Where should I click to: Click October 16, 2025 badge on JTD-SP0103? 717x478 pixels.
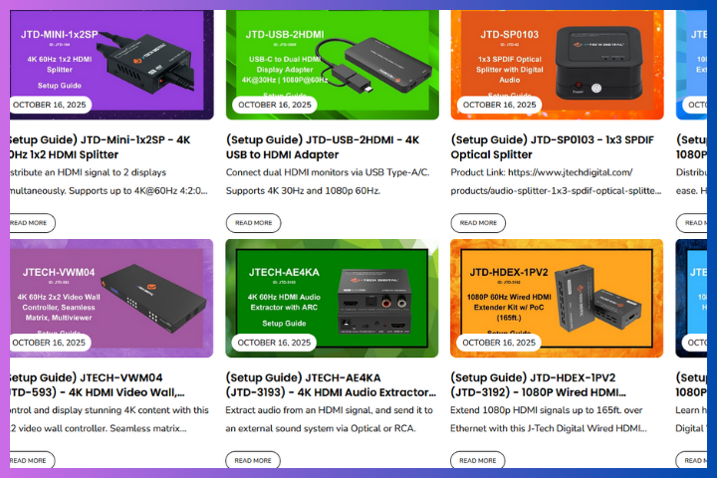click(x=499, y=105)
